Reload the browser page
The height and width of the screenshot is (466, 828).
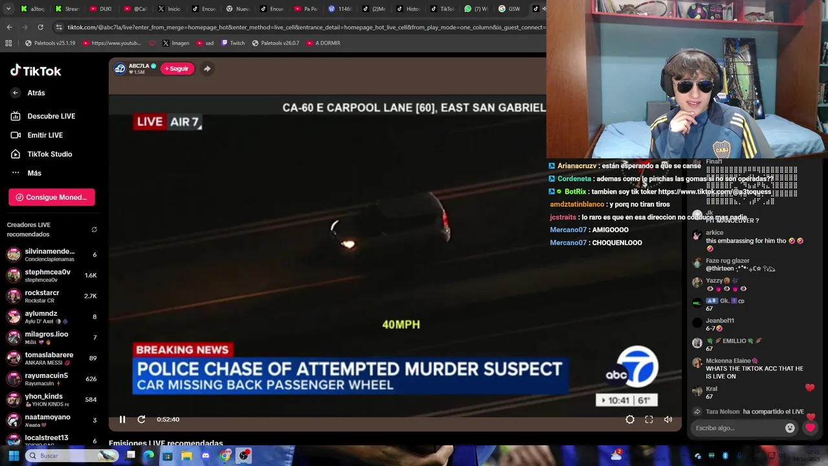[40, 27]
